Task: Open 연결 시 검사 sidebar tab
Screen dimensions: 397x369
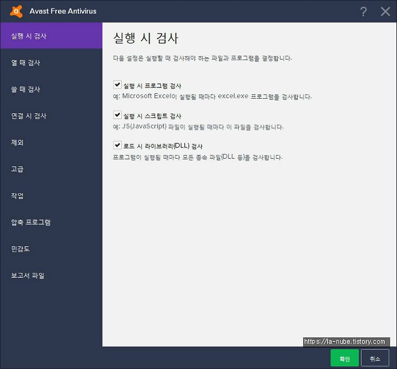Action: tap(51, 116)
